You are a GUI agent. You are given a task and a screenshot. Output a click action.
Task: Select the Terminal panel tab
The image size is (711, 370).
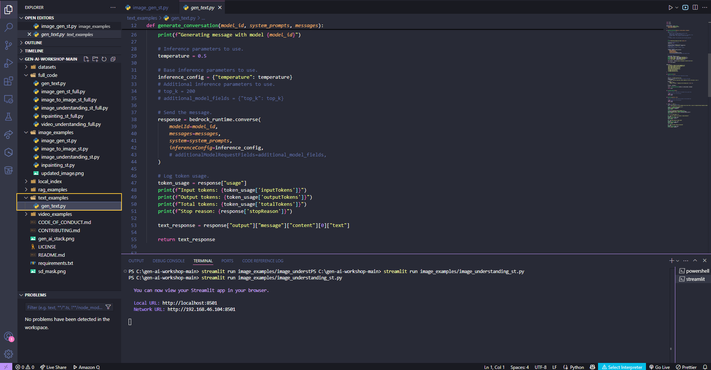[203, 261]
